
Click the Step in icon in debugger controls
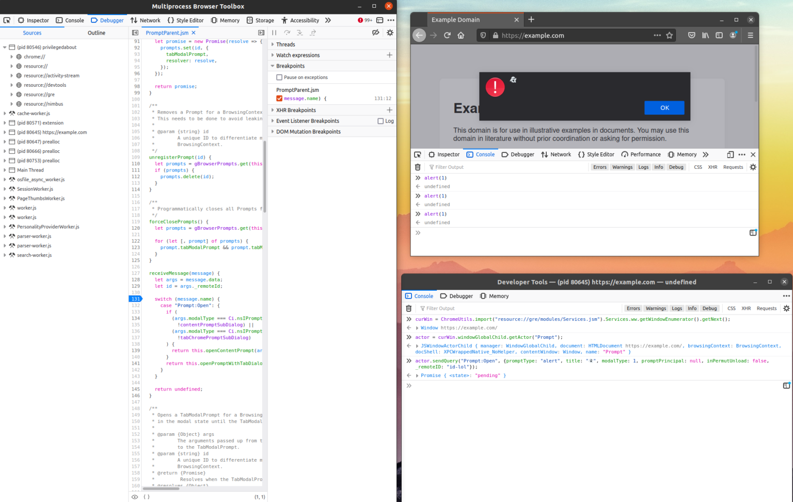pos(300,32)
